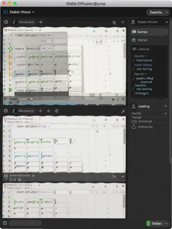This screenshot has height=229, width=172.
Task: Click the green run arrow beside yotere
Action: [x=11, y=48]
